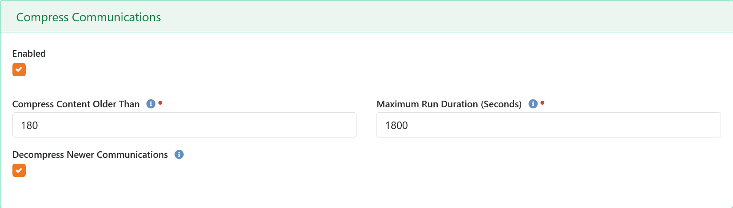Click the Enabled label text
Image resolution: width=733 pixels, height=208 pixels.
click(x=29, y=54)
